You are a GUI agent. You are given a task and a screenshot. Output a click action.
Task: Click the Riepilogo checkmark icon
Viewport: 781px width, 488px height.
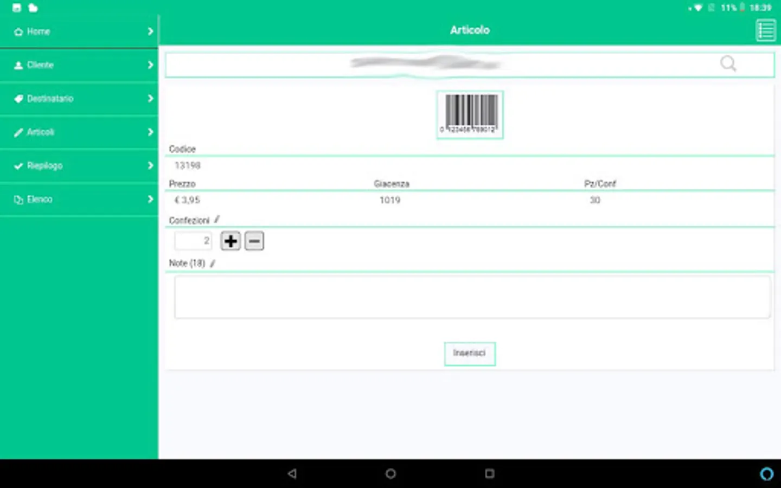18,166
